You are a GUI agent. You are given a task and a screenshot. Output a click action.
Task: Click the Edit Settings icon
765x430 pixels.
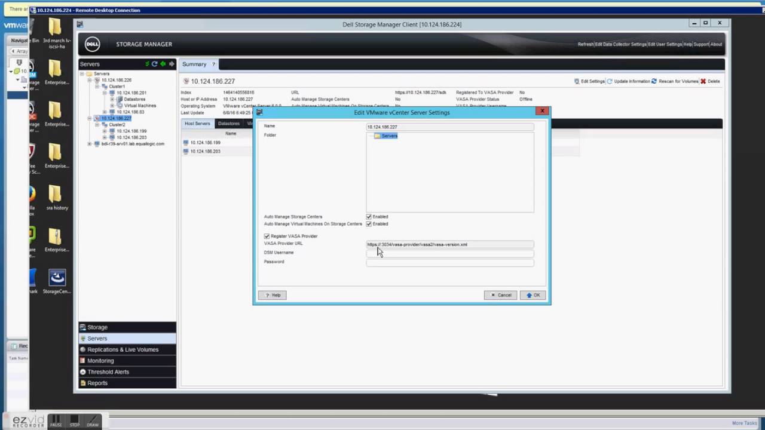(577, 81)
